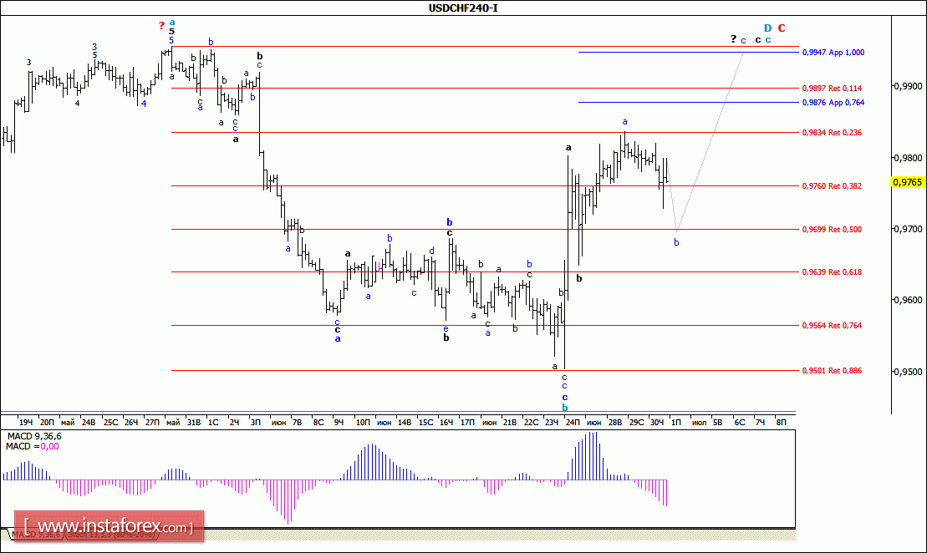Select the 24П date on time axis
The width and height of the screenshot is (927, 553).
[x=573, y=423]
